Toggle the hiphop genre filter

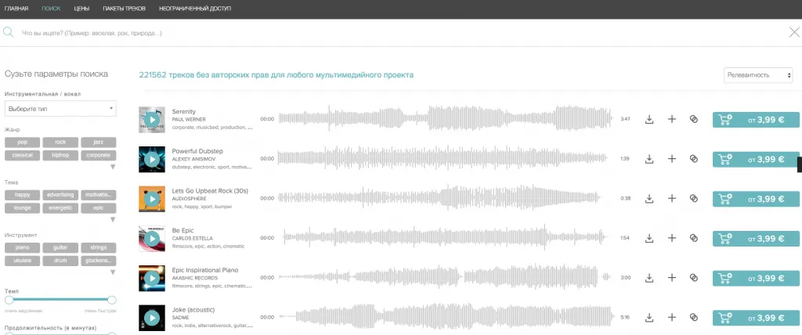click(60, 155)
